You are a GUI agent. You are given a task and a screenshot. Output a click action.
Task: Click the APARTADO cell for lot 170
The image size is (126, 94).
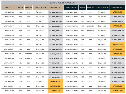point(118,44)
